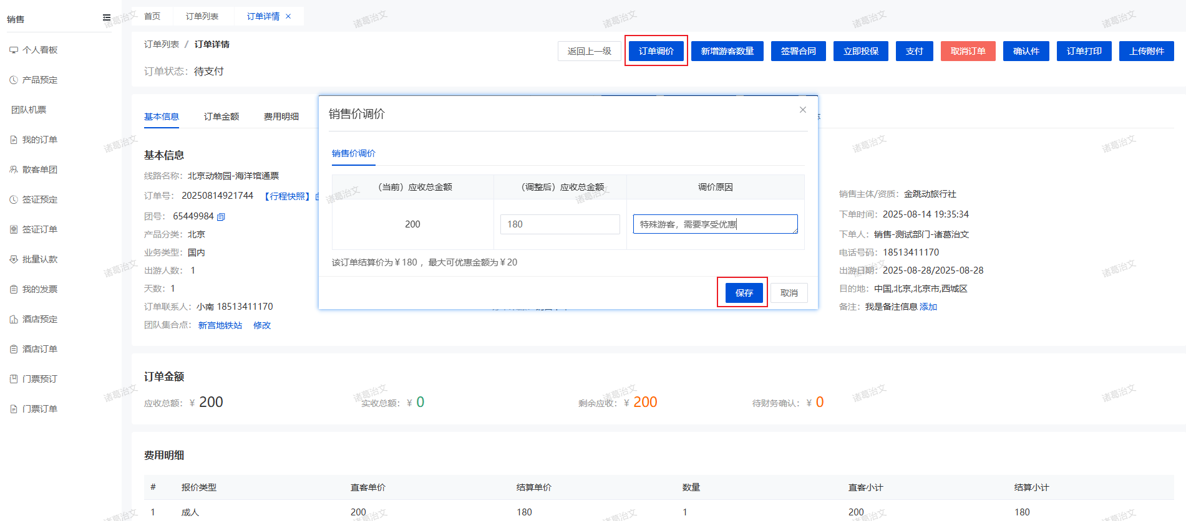This screenshot has width=1186, height=521.
Task: Click the 个人看板 monitor icon in sidebar
Action: pos(14,50)
